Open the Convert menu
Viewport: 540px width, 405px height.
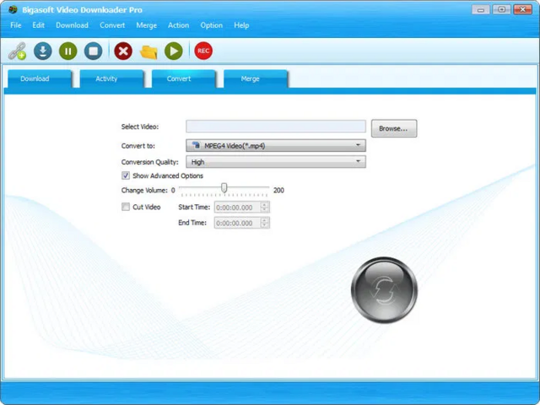coord(112,25)
